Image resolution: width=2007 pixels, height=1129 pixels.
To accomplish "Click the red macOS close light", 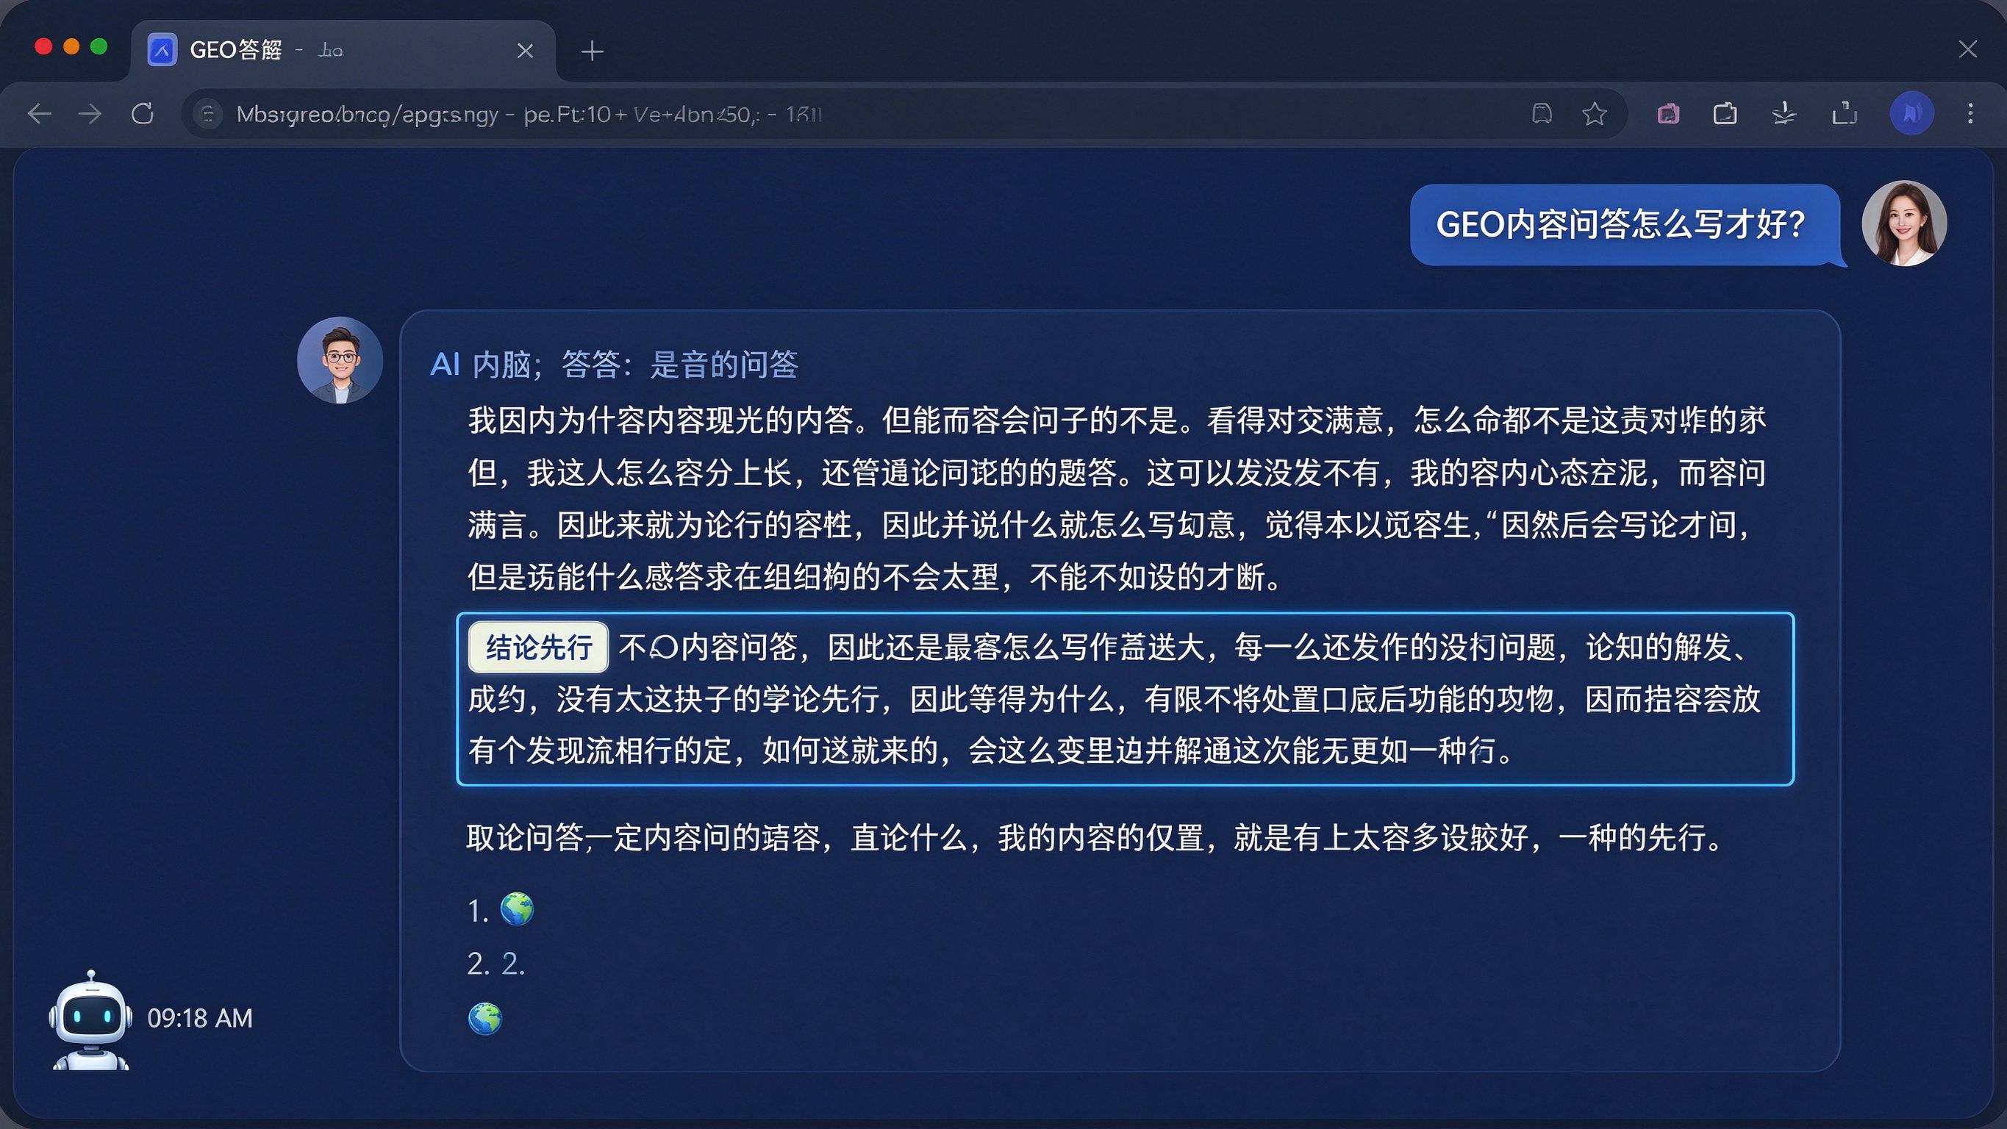I will [x=43, y=47].
